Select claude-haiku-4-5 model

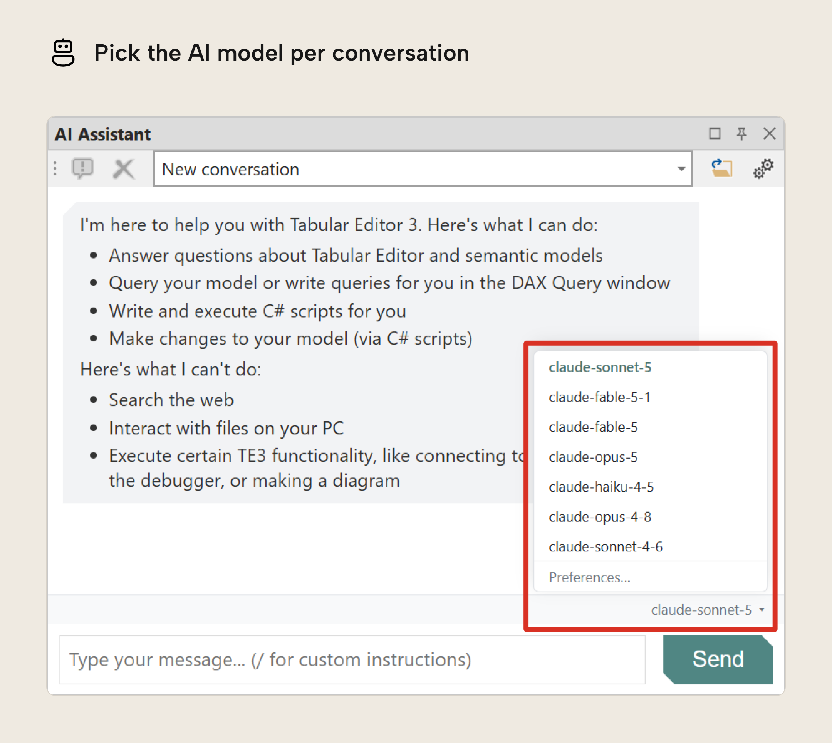pos(651,487)
